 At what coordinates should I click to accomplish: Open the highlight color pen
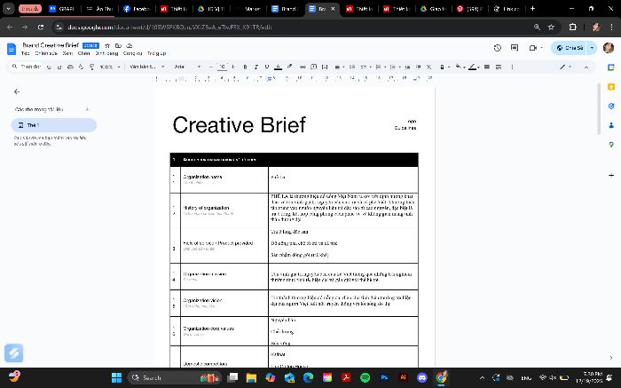click(289, 67)
